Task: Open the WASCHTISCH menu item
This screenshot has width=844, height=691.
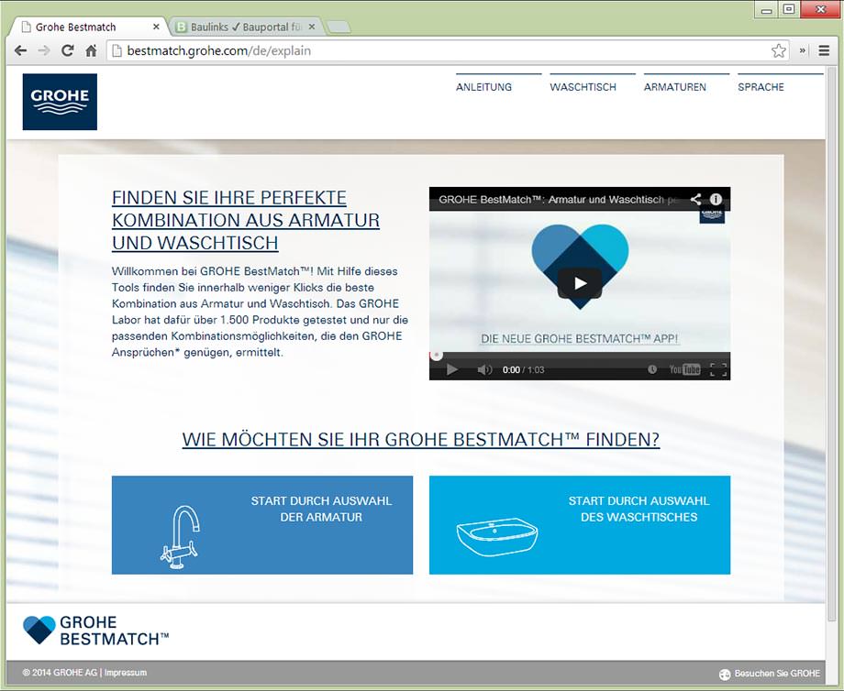Action: pos(583,87)
